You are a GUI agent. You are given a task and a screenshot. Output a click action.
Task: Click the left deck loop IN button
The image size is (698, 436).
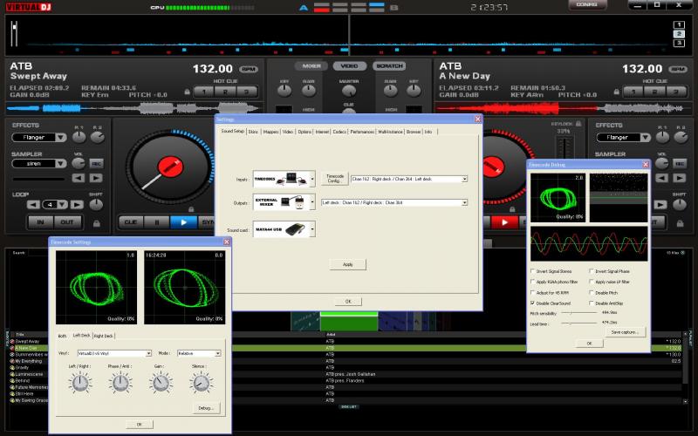pyautogui.click(x=40, y=222)
